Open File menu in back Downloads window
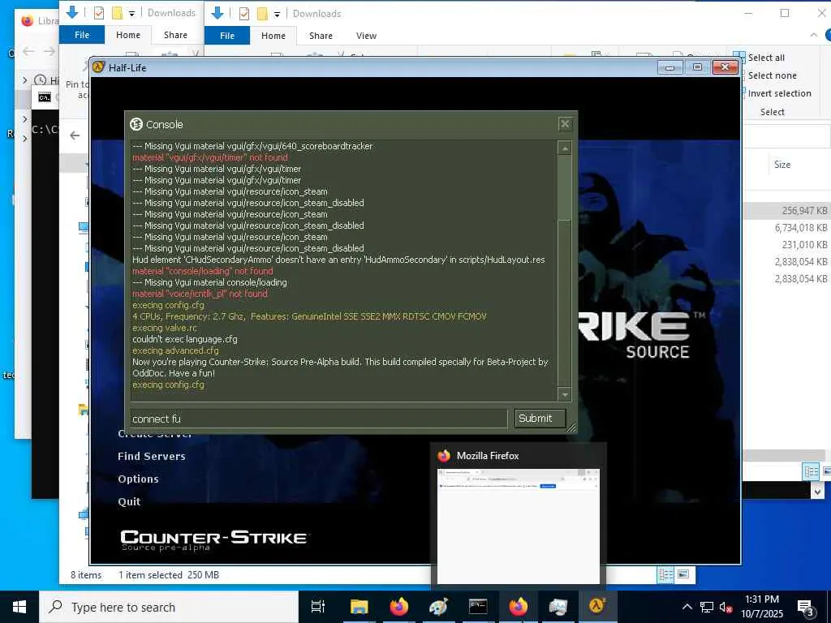Image resolution: width=831 pixels, height=623 pixels. [x=82, y=35]
